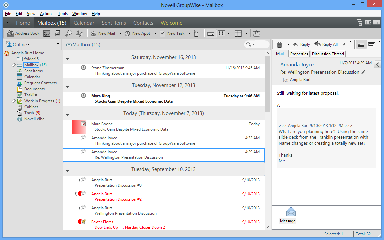Select the Cabinet folder
Image resolution: width=384 pixels, height=240 pixels.
click(31, 107)
